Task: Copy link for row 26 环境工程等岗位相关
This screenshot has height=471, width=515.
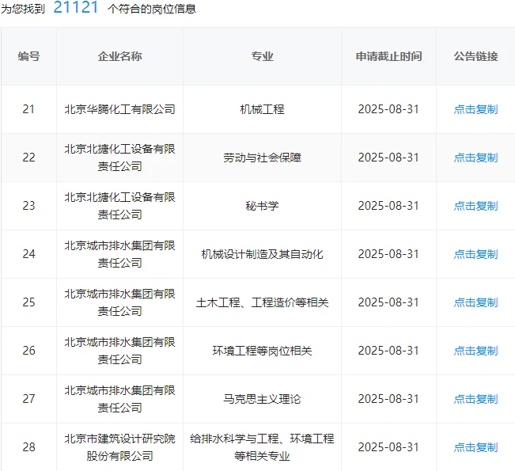Action: (475, 351)
